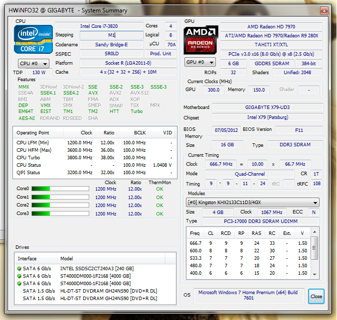Click the Core3 usage bar
The image size is (337, 320).
(60, 213)
